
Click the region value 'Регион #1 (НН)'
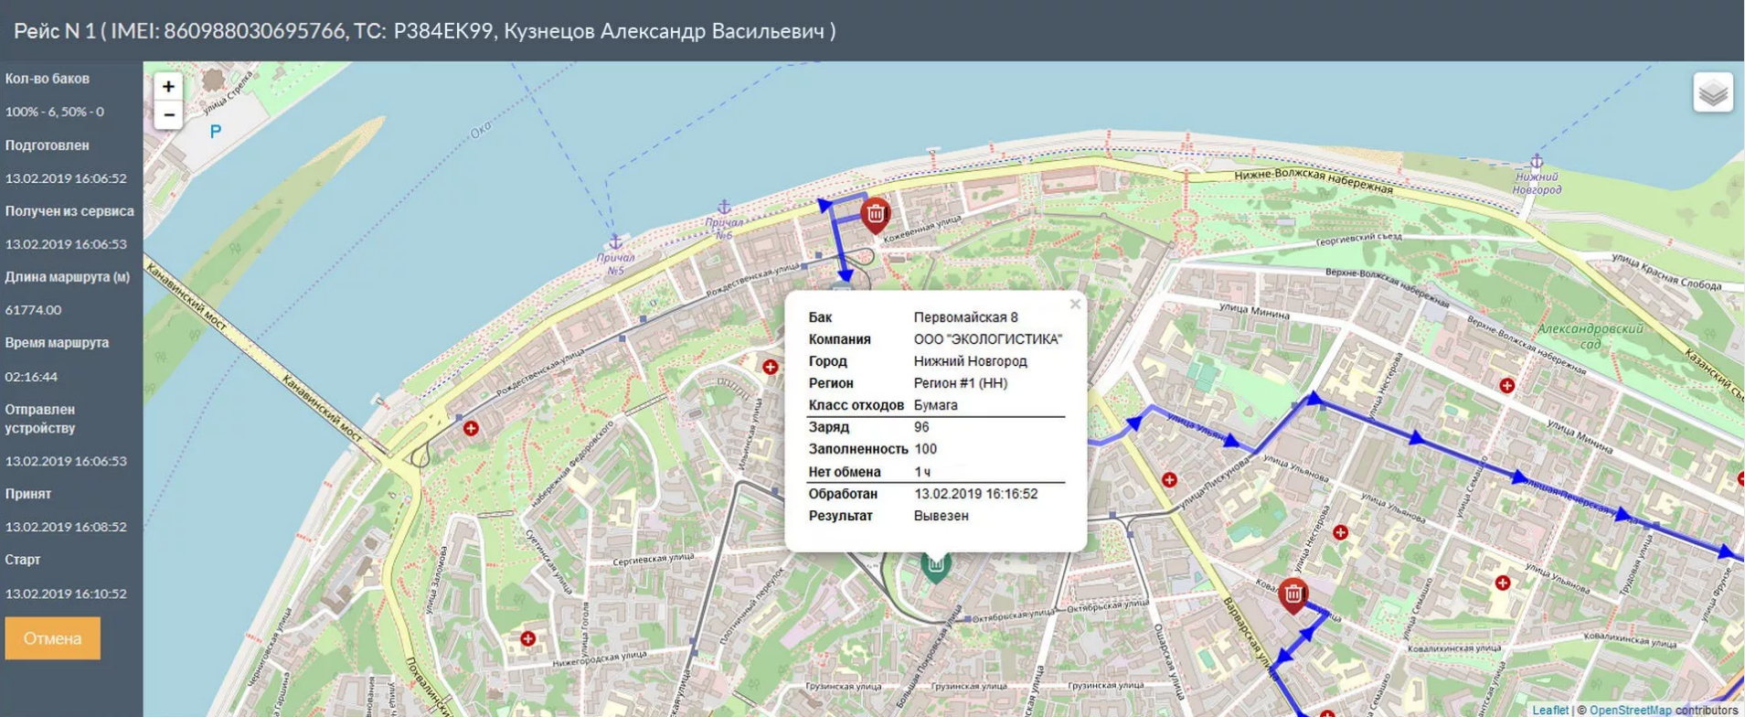point(961,383)
